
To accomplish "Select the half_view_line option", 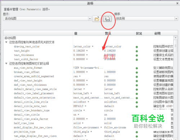I will tap(24, 123).
